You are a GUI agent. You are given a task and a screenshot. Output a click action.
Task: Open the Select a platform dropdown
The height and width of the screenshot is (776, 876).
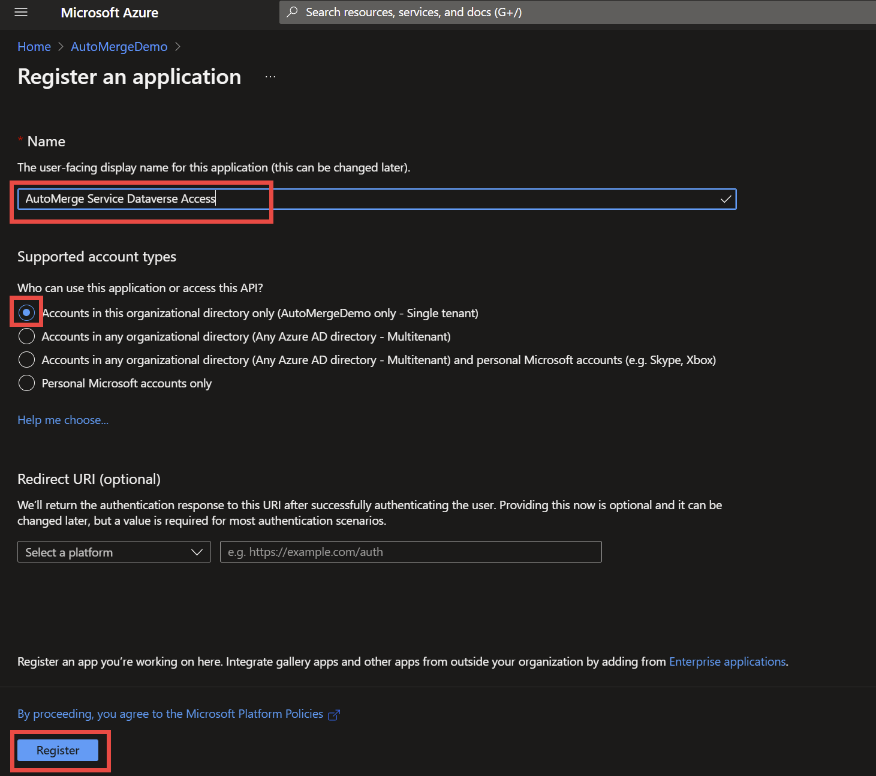tap(114, 552)
